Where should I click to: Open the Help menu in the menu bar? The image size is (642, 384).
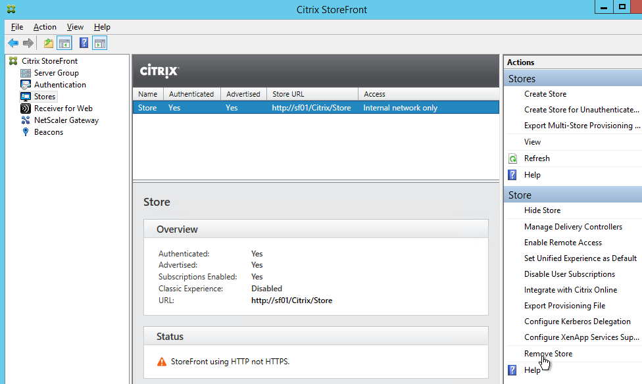(x=102, y=27)
